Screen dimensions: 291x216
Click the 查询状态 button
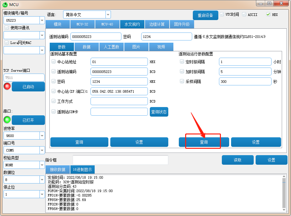point(159,112)
